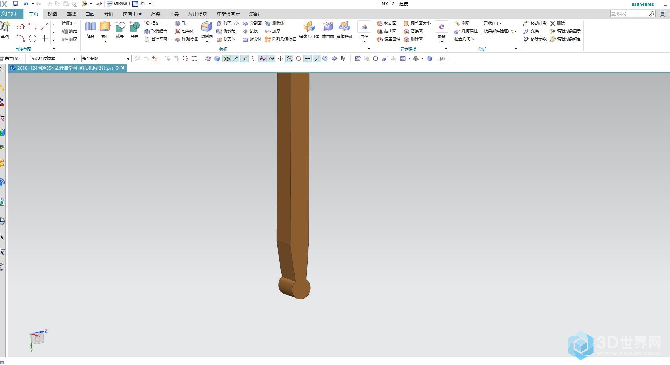This screenshot has height=365, width=670.
Task: Expand the 基准平面 dropdown arrow
Action: pos(171,39)
